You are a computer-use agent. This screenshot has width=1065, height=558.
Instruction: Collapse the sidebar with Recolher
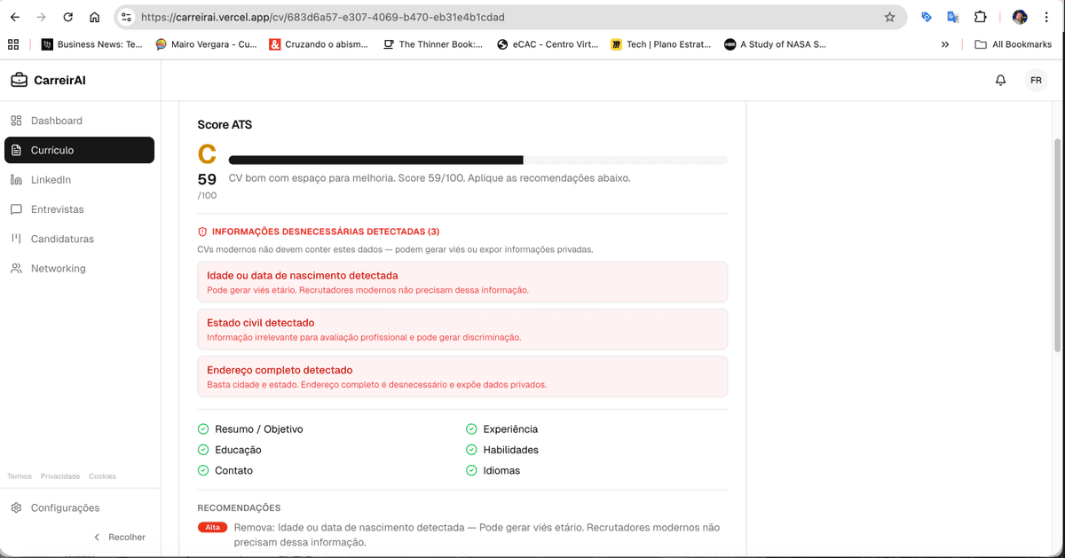(120, 537)
